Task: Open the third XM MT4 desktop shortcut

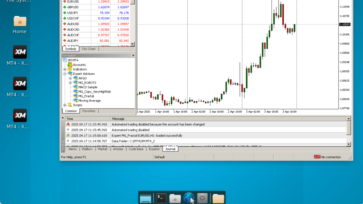Action: pyautogui.click(x=20, y=115)
